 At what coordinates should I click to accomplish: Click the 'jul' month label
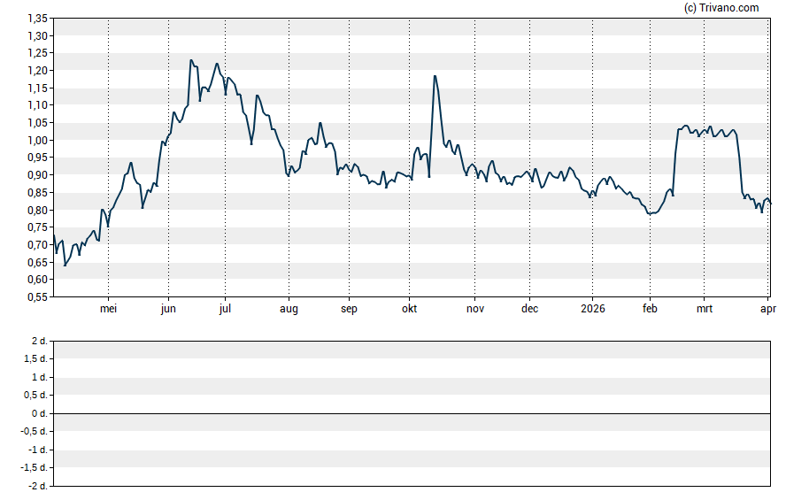click(x=225, y=309)
